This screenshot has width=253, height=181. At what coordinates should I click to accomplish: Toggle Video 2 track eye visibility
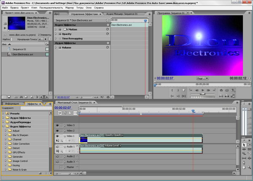(57, 131)
